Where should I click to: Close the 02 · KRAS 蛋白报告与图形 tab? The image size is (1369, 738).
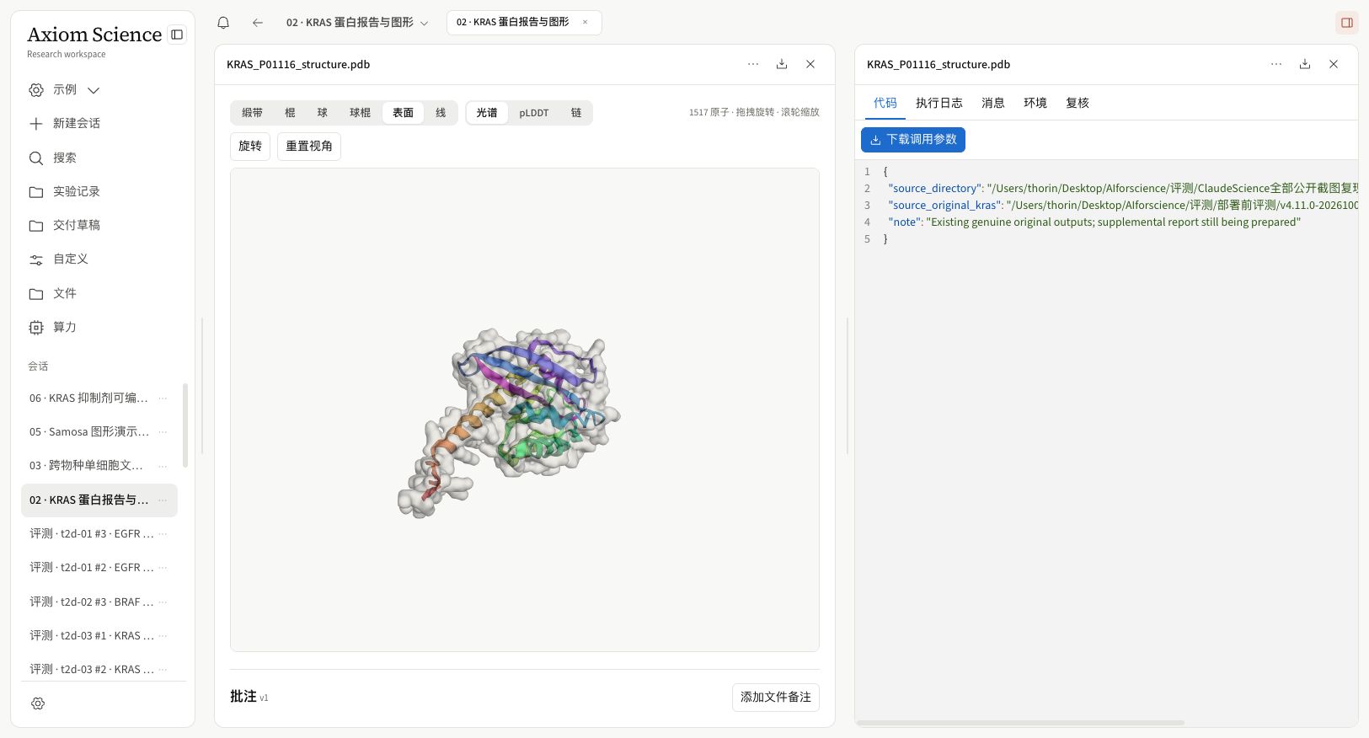(585, 23)
